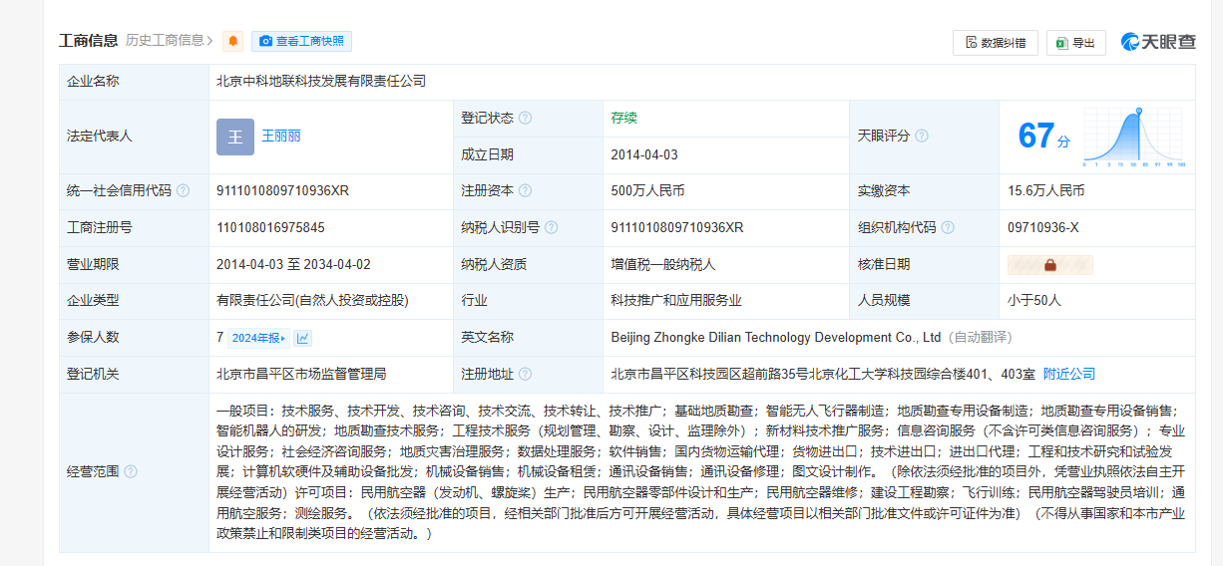Click the 工商注册号 label cell
This screenshot has height=566, width=1223.
point(134,228)
